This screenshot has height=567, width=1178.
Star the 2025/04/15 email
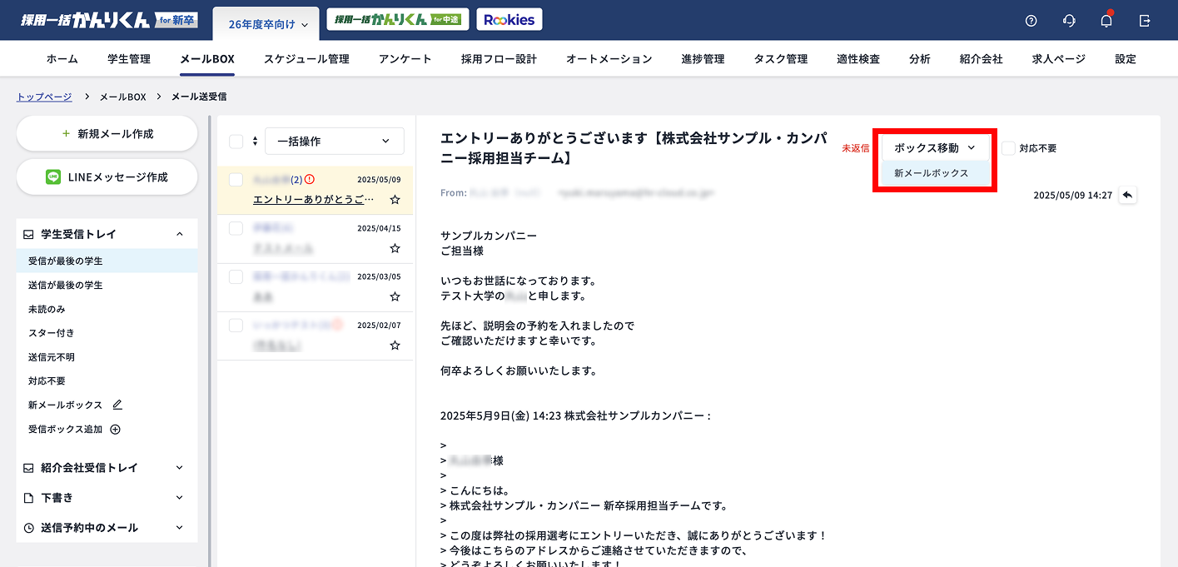click(395, 249)
